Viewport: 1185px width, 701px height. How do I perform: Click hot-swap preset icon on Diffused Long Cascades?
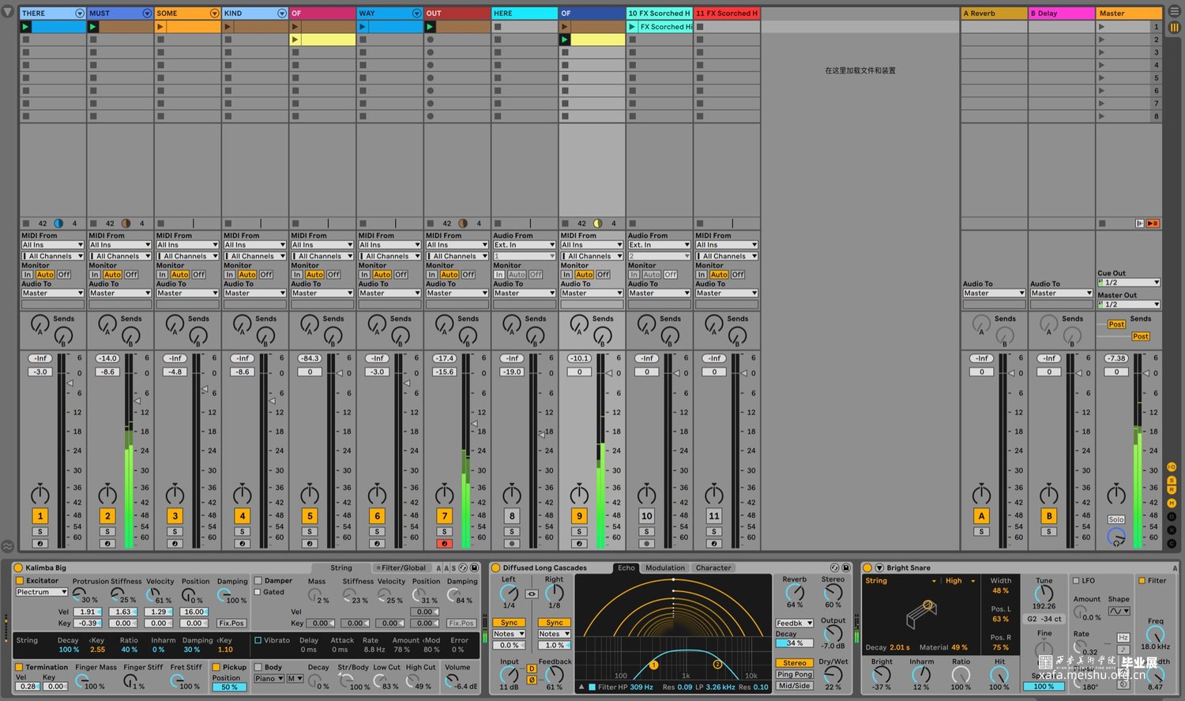pyautogui.click(x=834, y=568)
